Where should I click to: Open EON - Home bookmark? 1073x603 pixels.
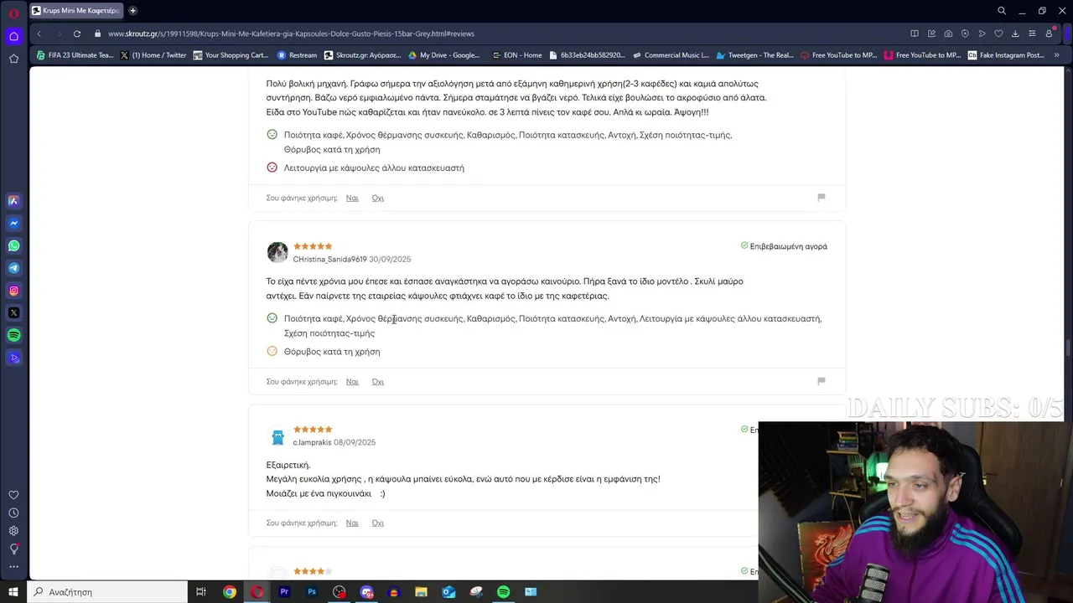[x=517, y=55]
